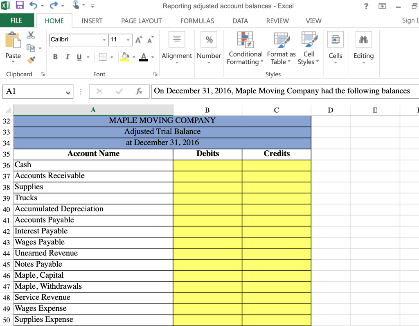Viewport: 419px width, 326px height.
Task: Change font color using the swatch
Action: click(142, 57)
